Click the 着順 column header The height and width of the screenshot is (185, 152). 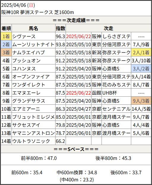(6, 28)
